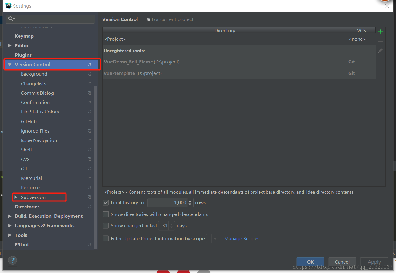Click project icon next to Confirmation
Image resolution: width=396 pixels, height=273 pixels.
coord(90,102)
